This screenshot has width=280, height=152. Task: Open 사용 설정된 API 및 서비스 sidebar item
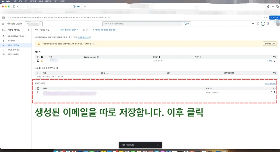tap(17, 36)
